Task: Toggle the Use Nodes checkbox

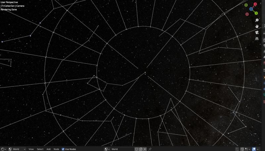Action: [x=63, y=149]
